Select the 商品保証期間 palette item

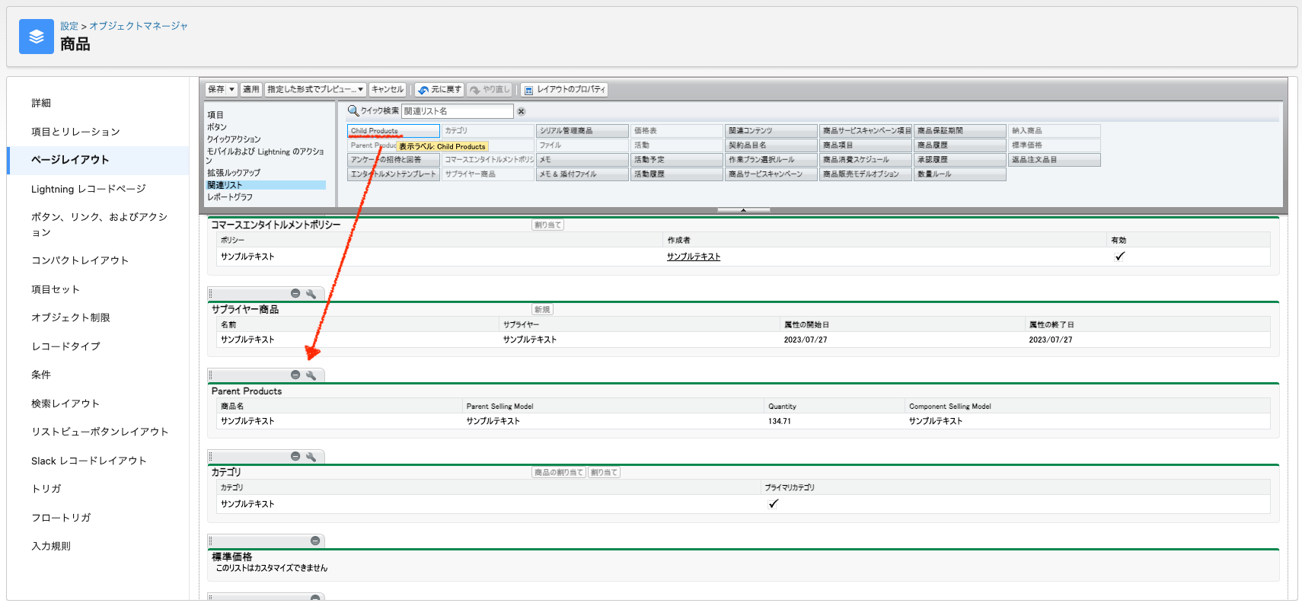960,131
